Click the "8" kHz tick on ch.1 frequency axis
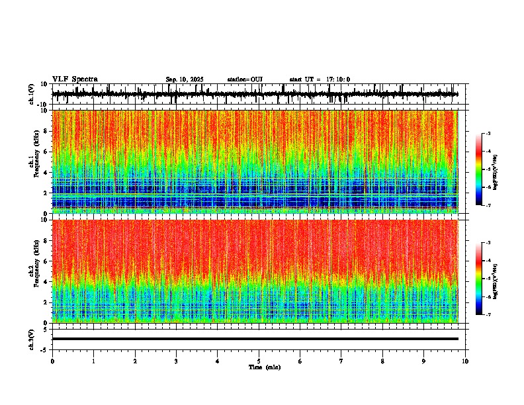Screen dimensions: 524x405 pos(46,131)
